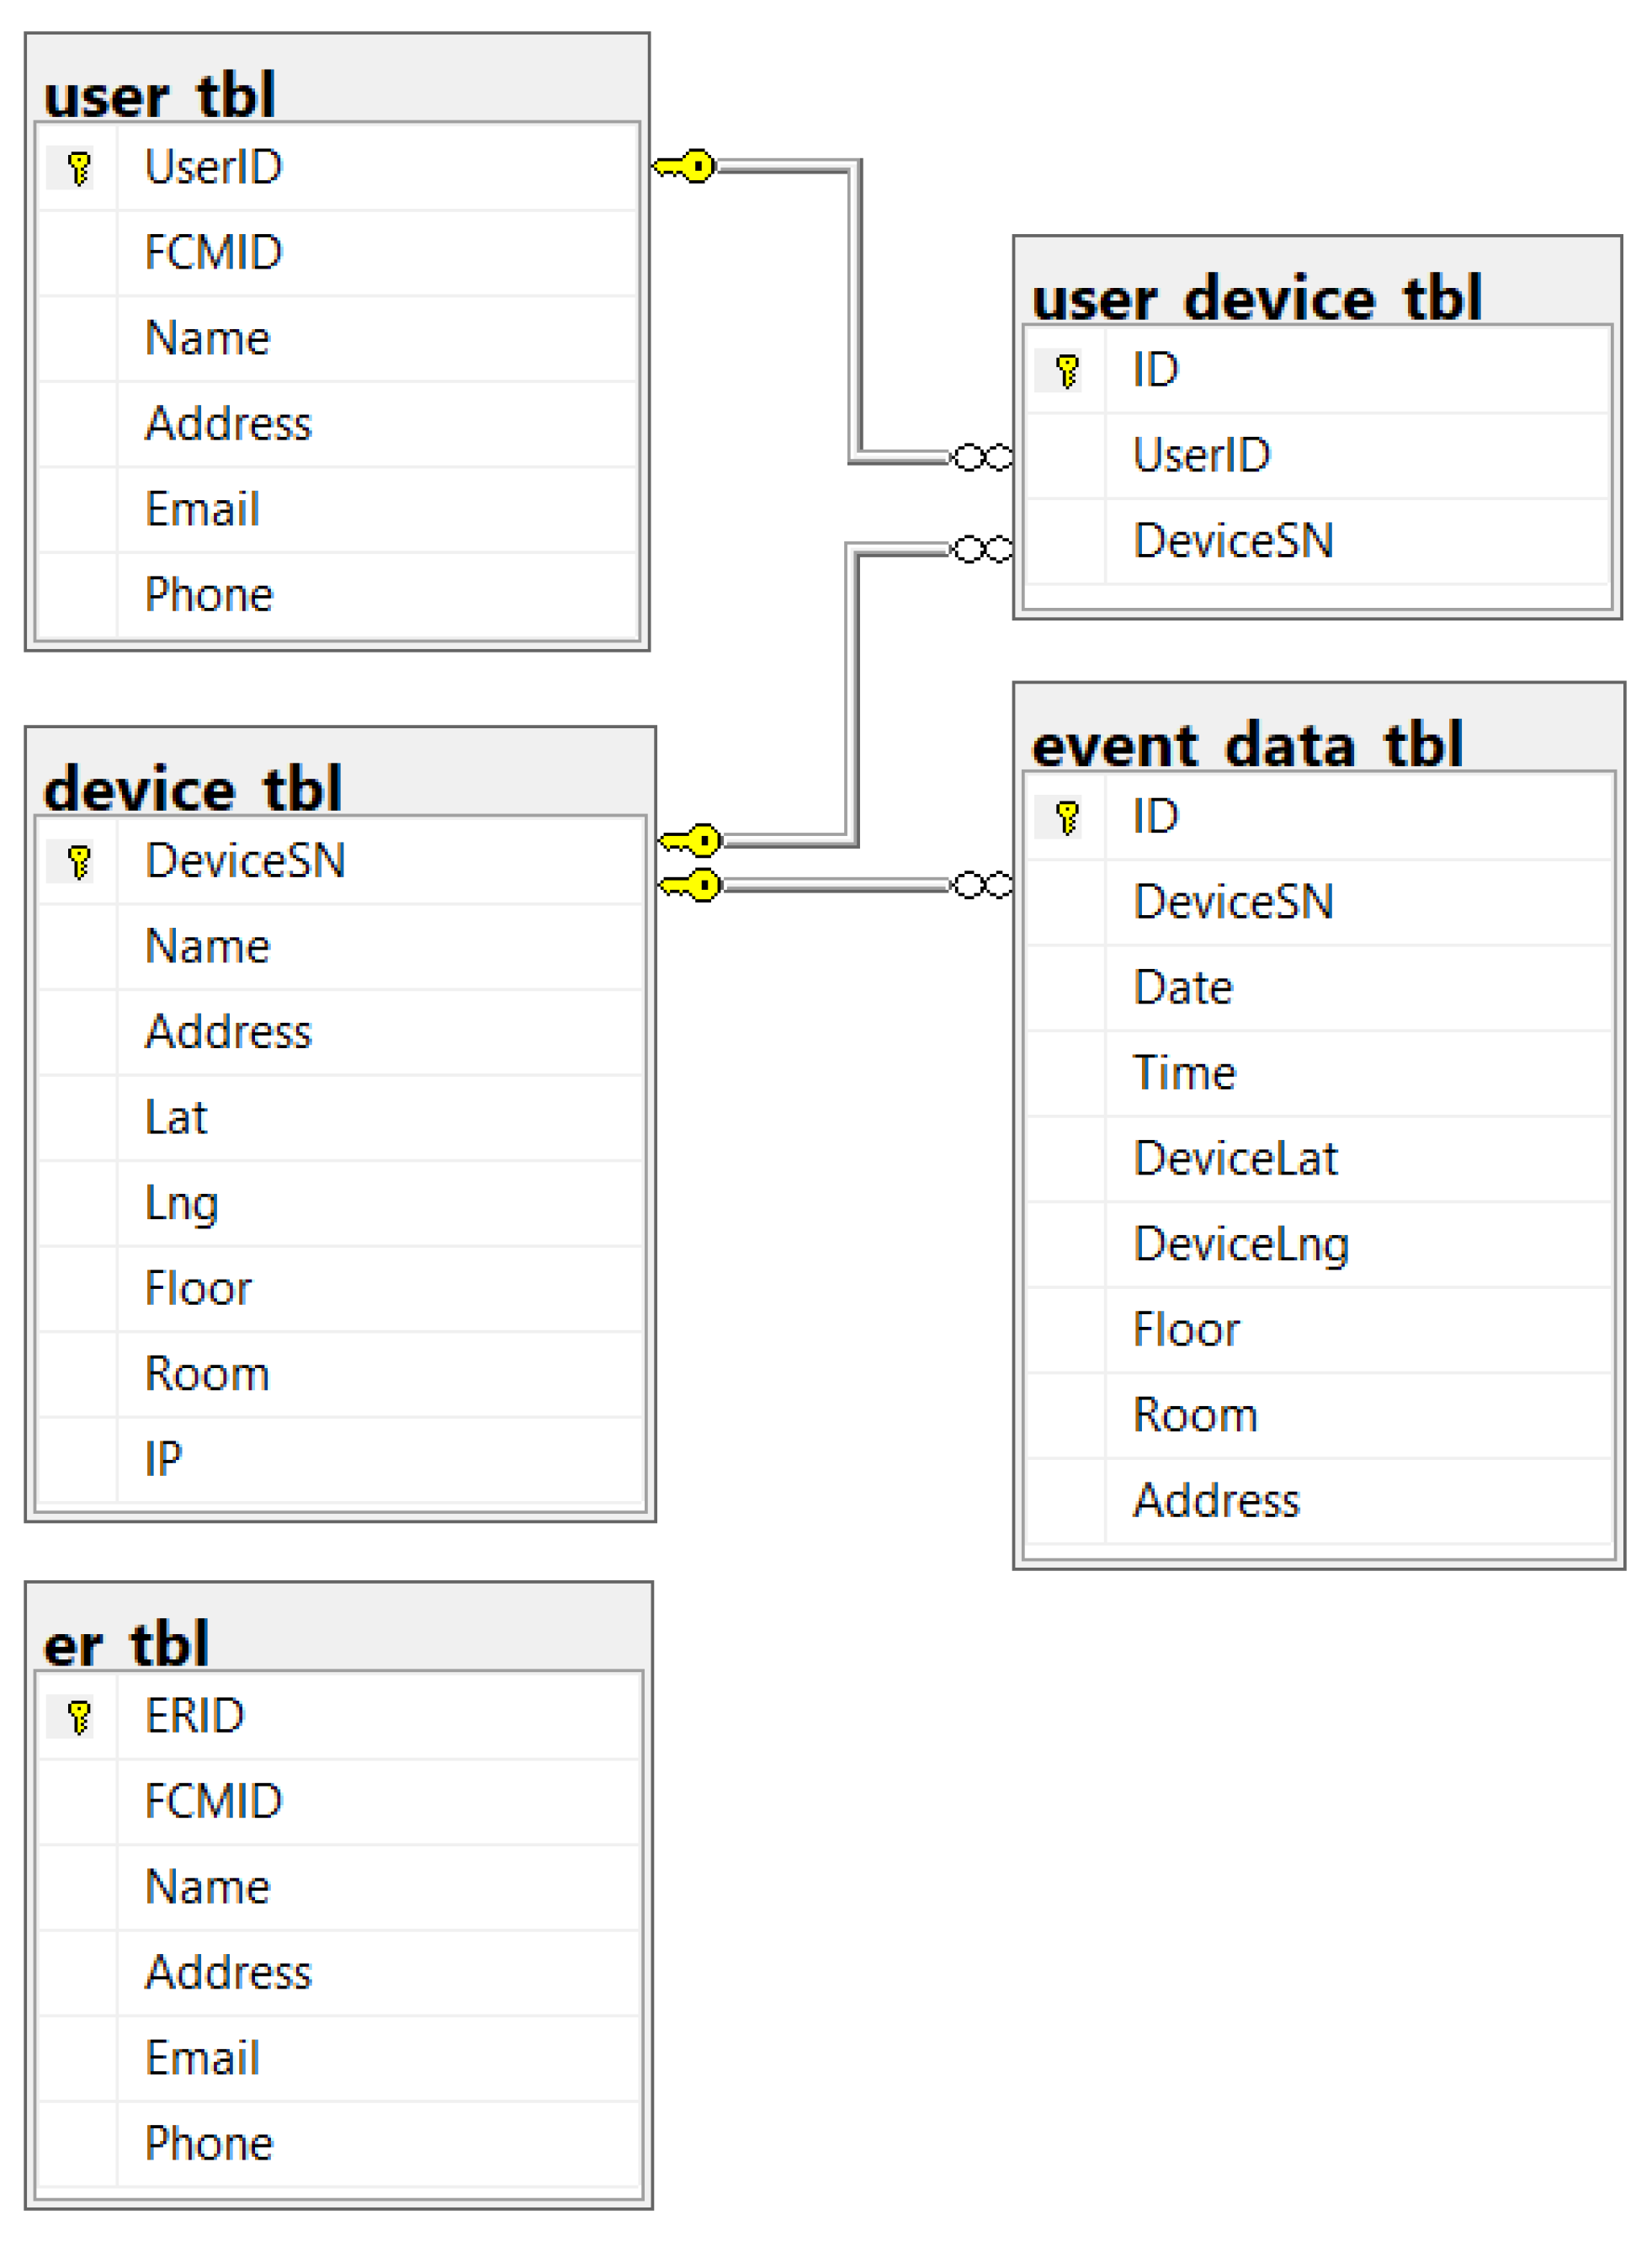Click the DeviceSN row in user_device_tbl
The height and width of the screenshot is (2242, 1652).
[1233, 541]
